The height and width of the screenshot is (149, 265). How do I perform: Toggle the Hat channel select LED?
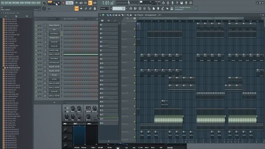click(62, 29)
